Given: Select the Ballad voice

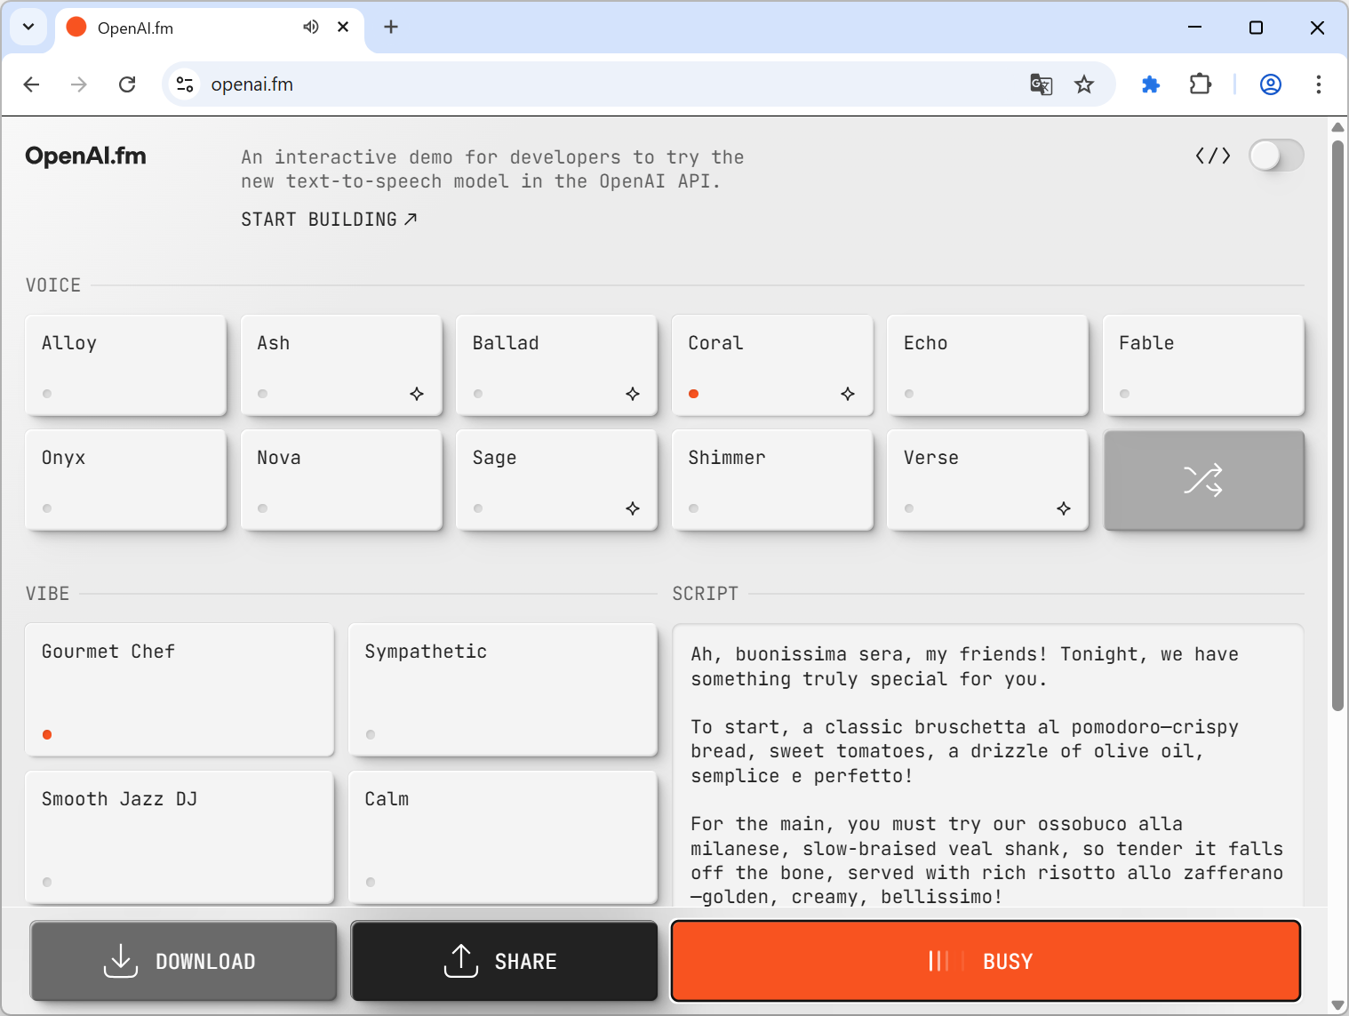Looking at the screenshot, I should pos(556,364).
